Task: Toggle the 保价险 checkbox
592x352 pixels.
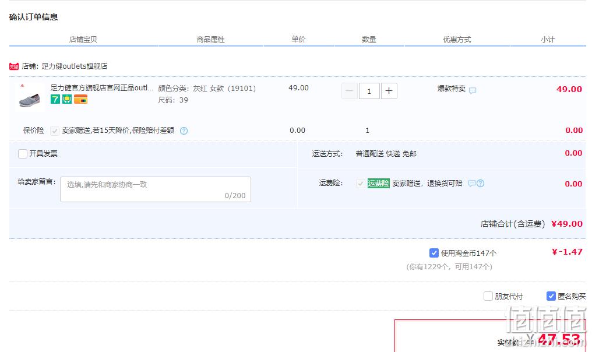Action: pyautogui.click(x=55, y=131)
